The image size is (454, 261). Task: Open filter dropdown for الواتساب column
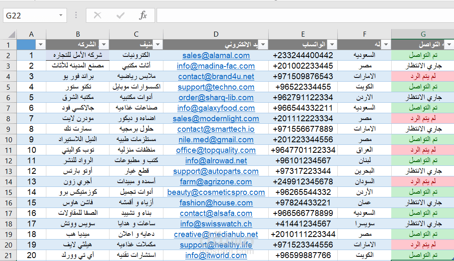tap(332, 45)
